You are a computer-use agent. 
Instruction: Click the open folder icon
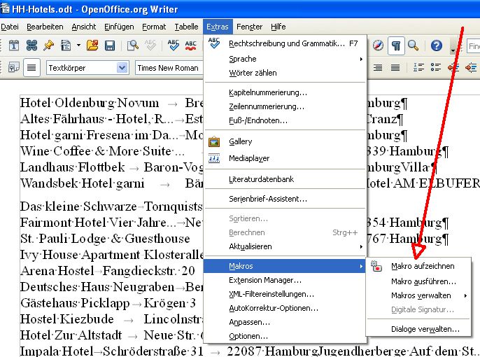click(92, 45)
